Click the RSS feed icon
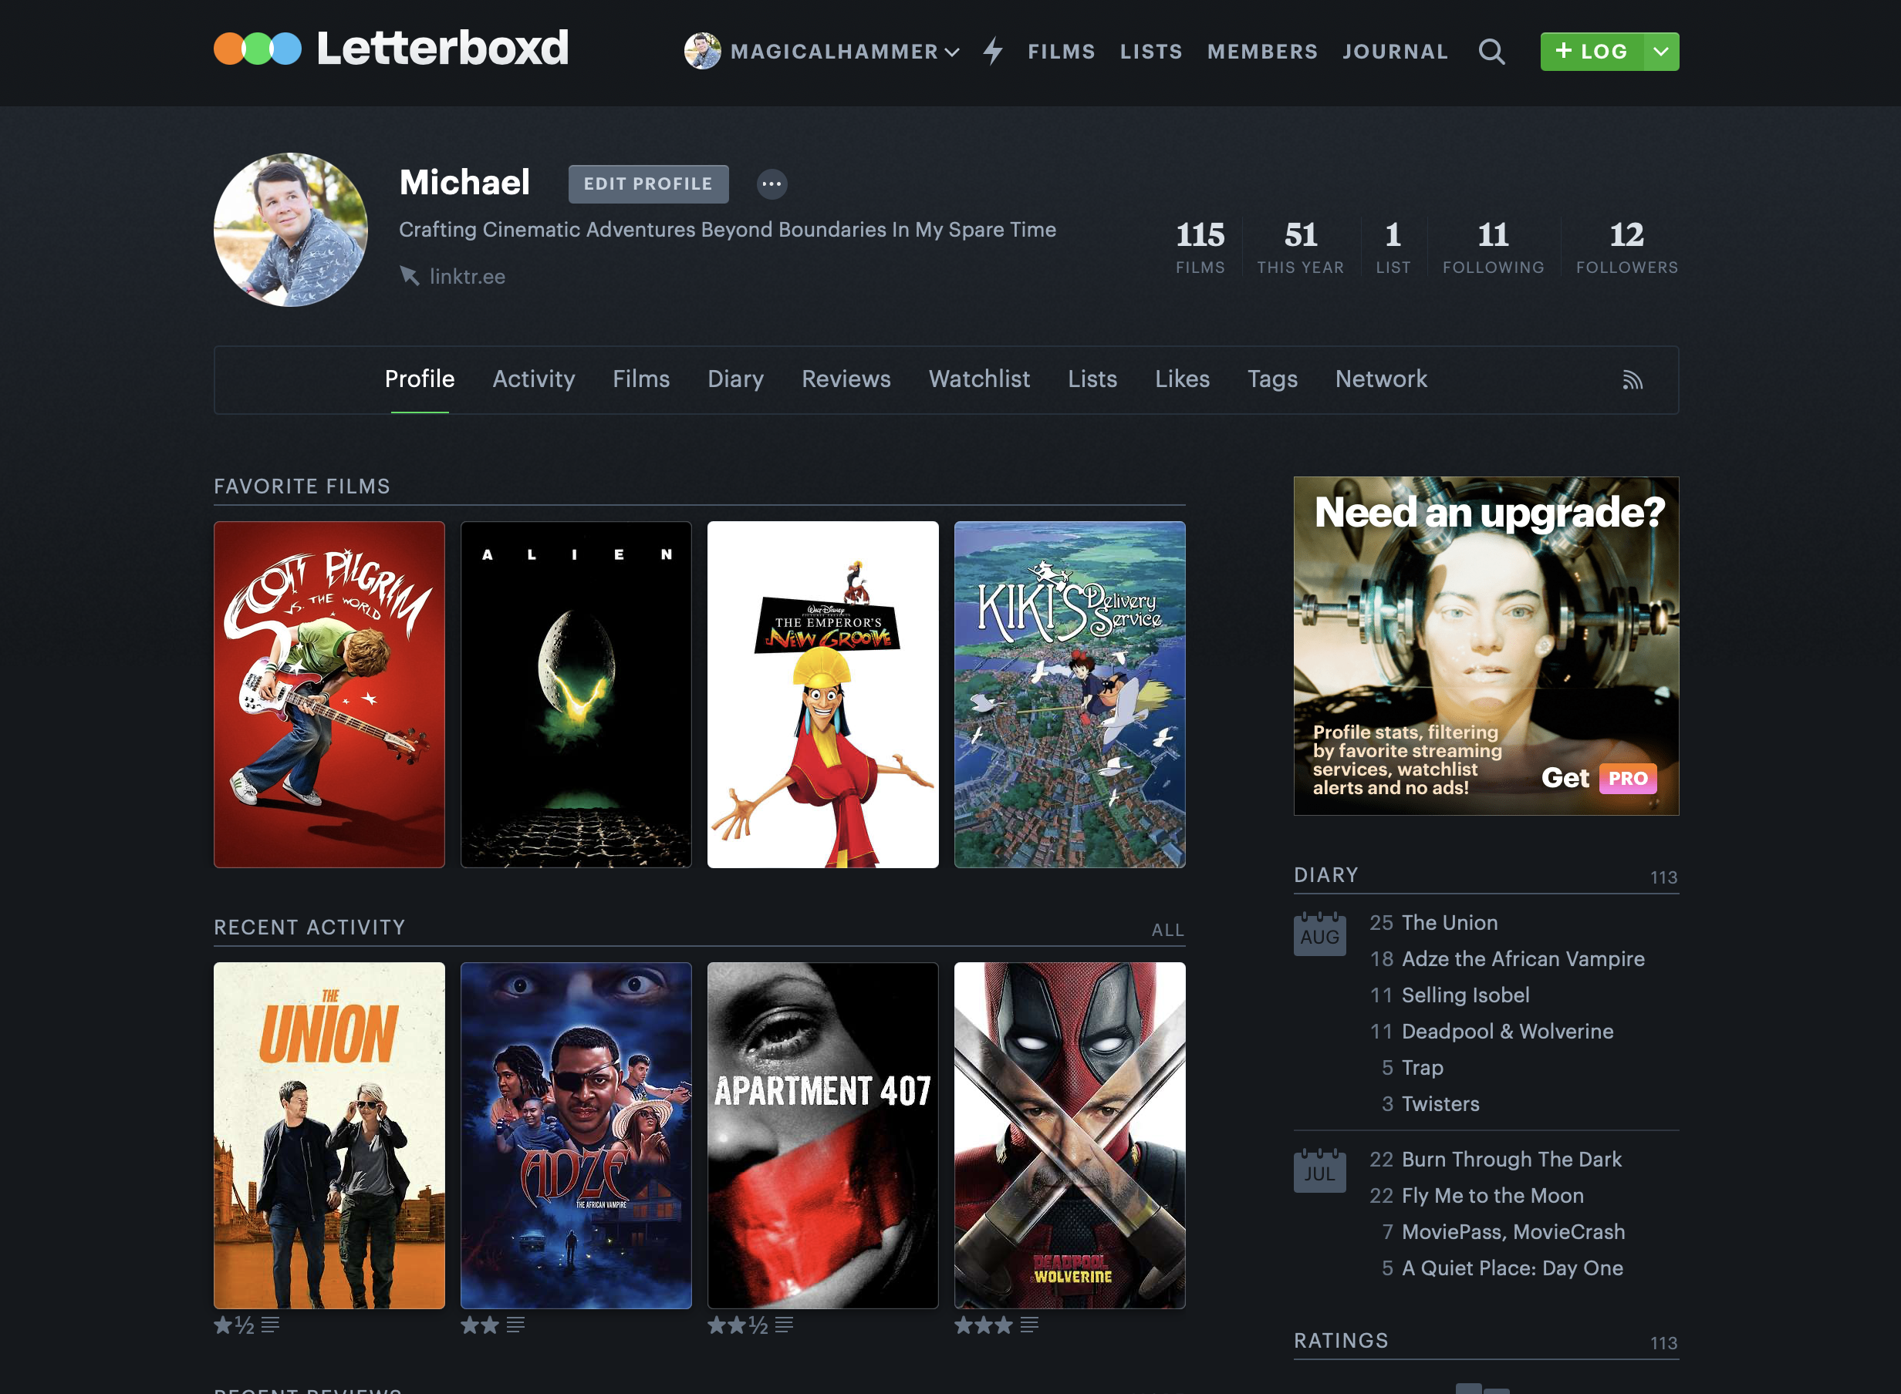1901x1394 pixels. [1632, 379]
